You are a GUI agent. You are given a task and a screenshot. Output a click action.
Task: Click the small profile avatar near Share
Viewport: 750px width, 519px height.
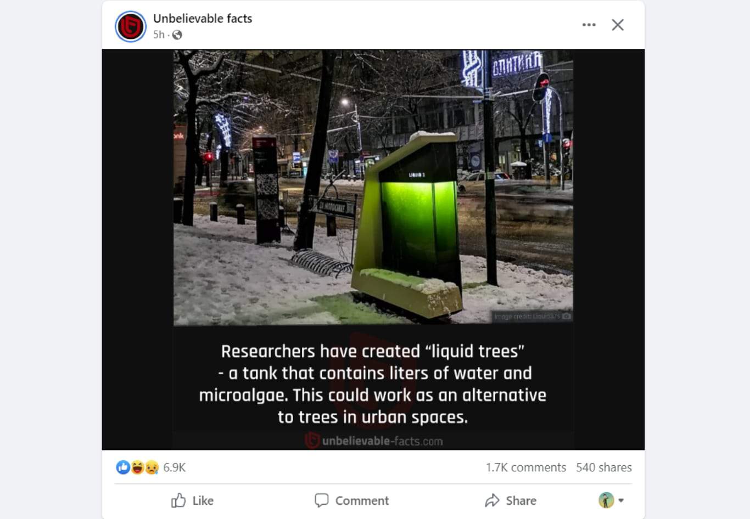606,500
